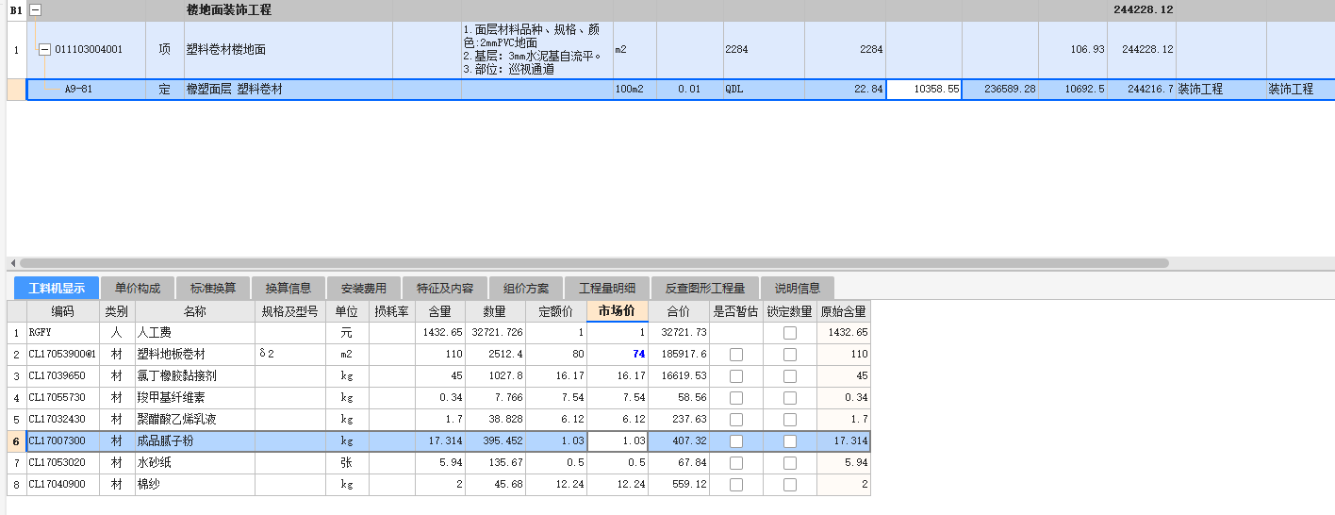Click the 合价 column header
This screenshot has height=515, width=1335.
click(679, 310)
